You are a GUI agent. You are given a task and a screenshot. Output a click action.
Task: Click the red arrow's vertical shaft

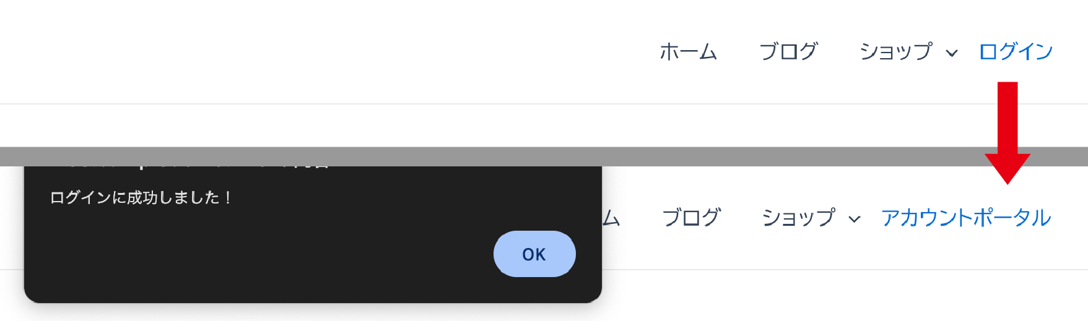pos(1007,118)
